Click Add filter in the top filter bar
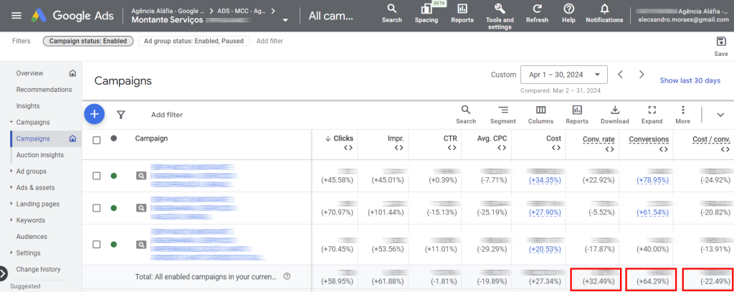734x292 pixels. [x=270, y=41]
